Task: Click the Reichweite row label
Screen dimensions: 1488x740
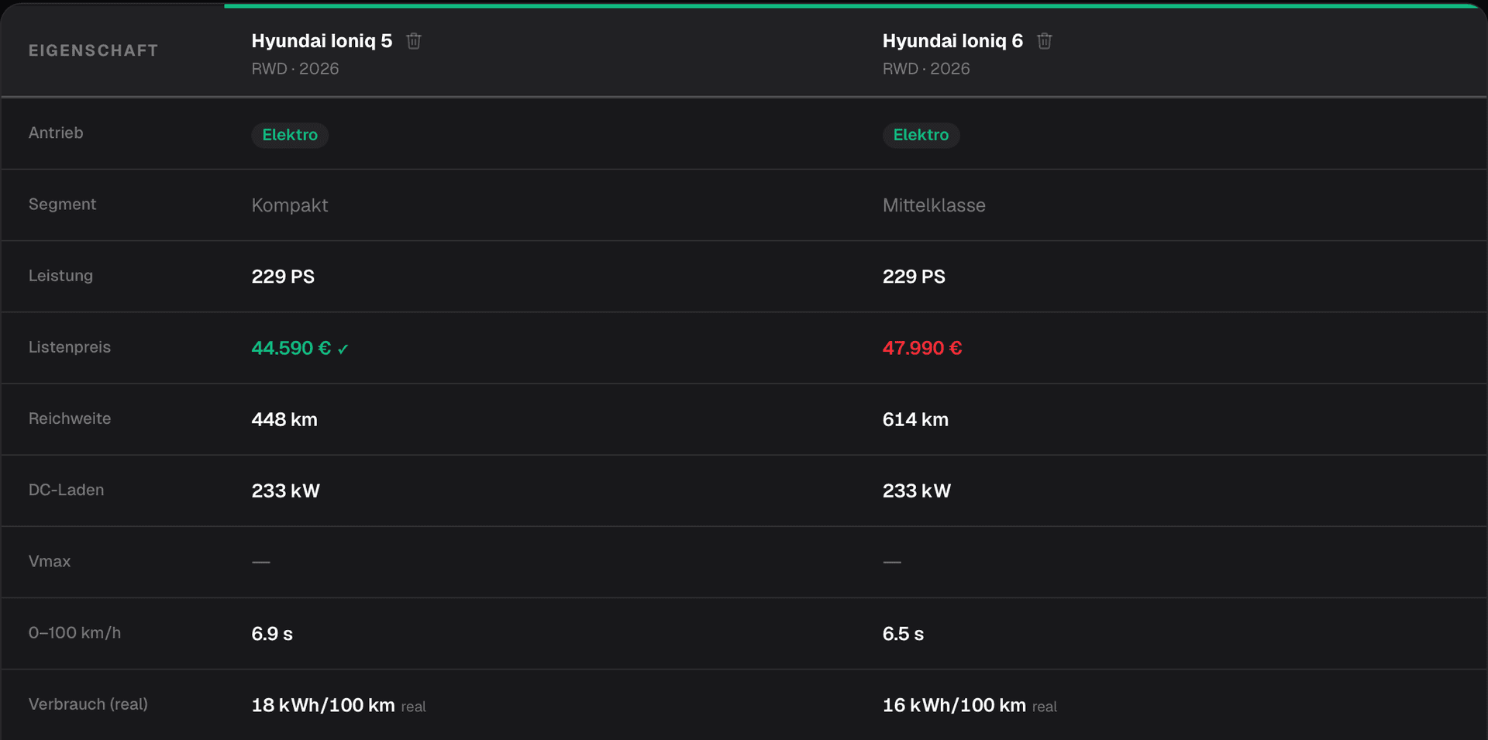Action: (x=70, y=418)
